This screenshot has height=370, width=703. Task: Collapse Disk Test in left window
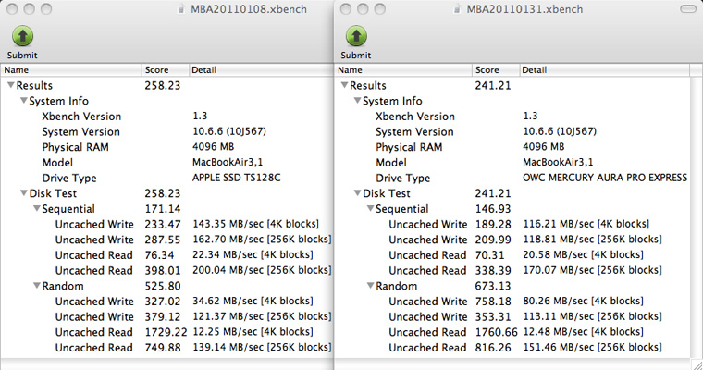click(x=24, y=192)
